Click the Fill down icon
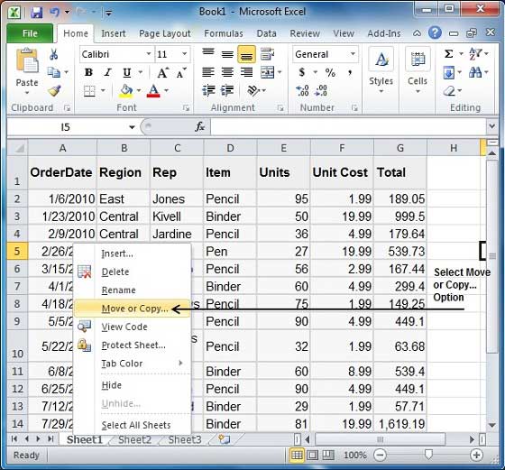Screen dimensions: 505x470 [x=449, y=73]
